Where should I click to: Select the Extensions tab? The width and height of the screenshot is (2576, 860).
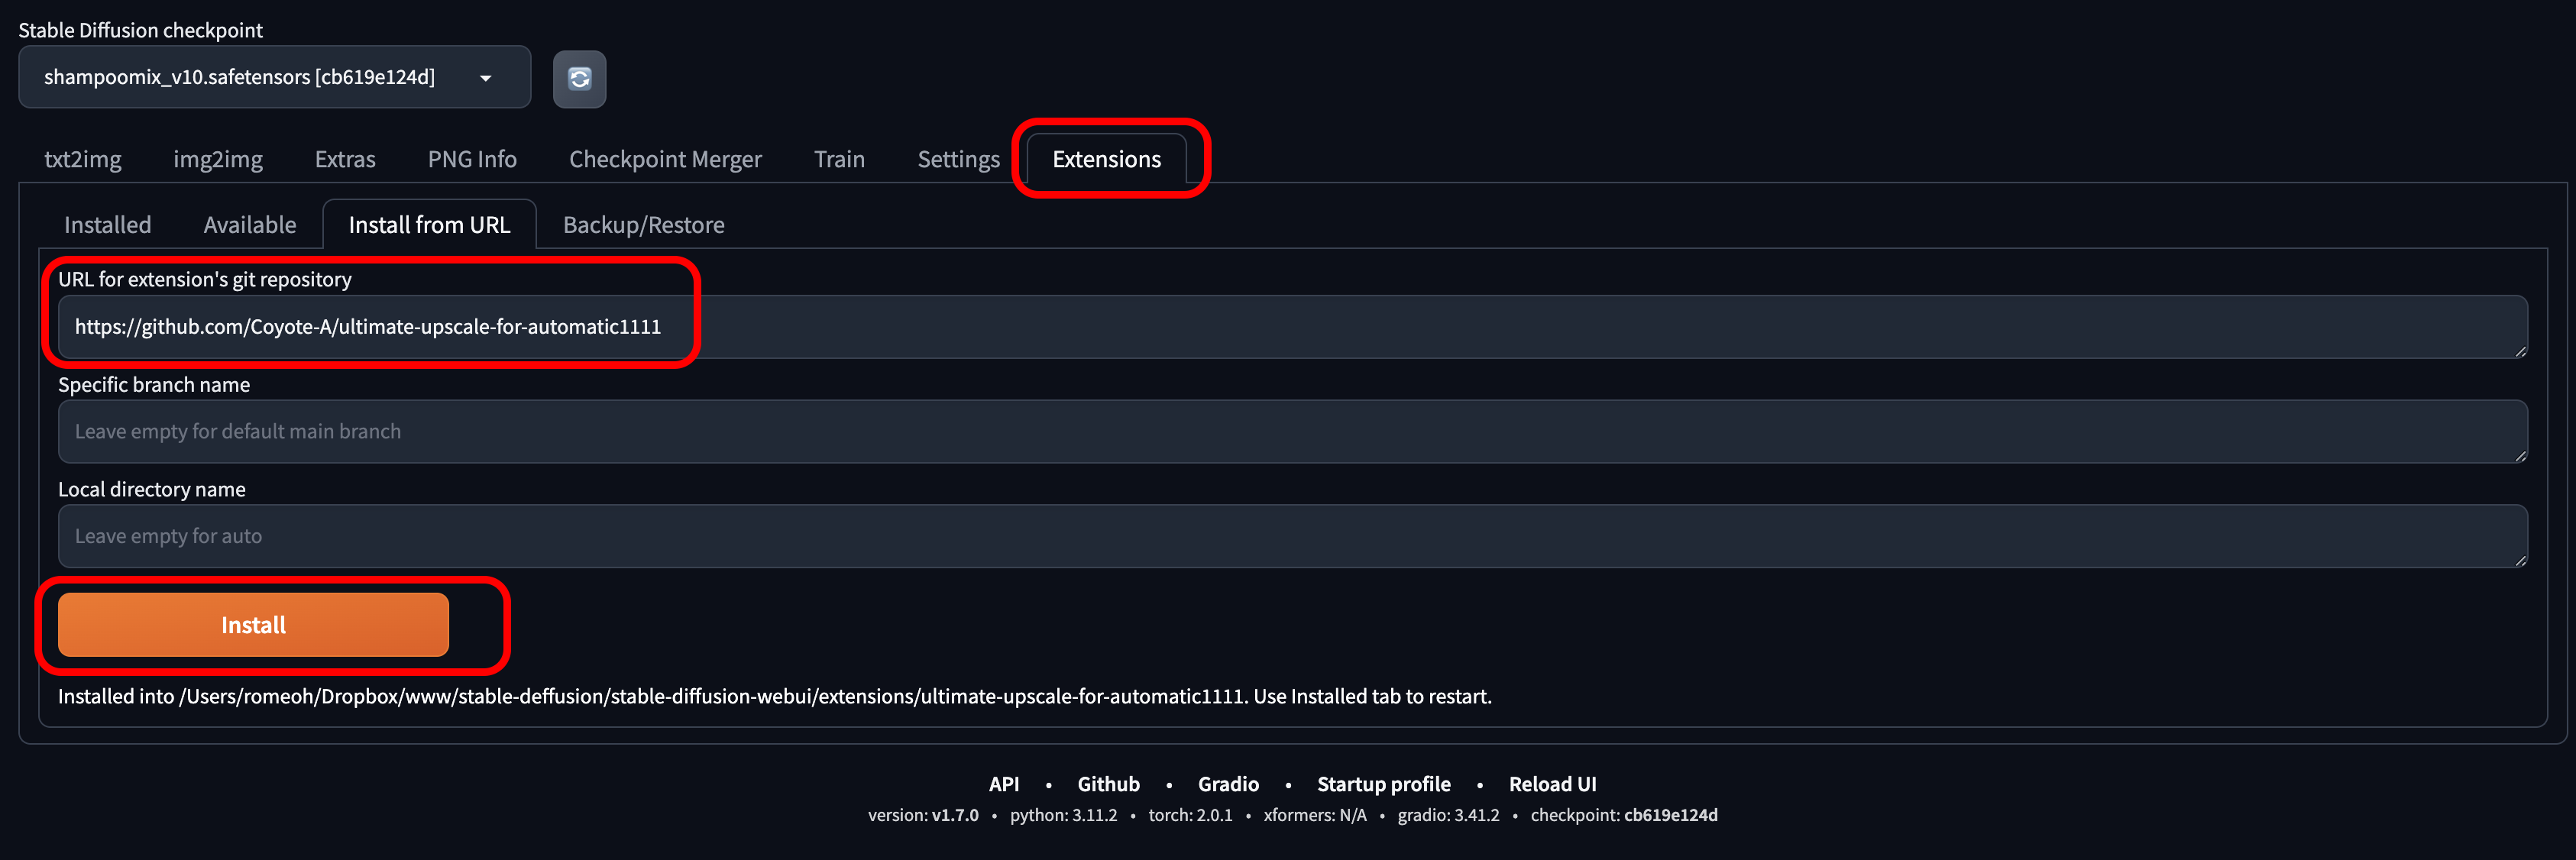[1106, 159]
